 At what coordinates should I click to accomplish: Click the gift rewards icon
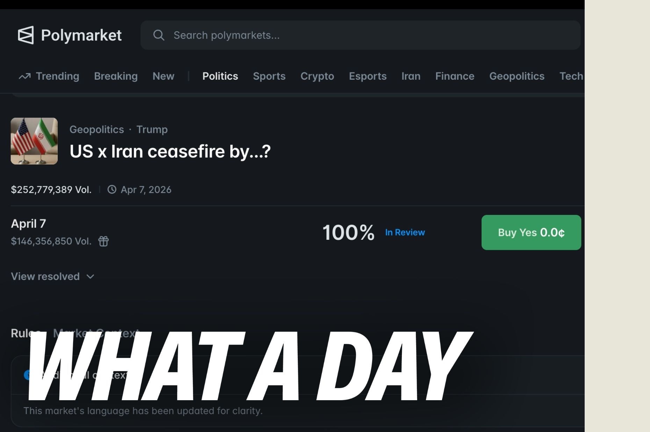click(x=103, y=241)
